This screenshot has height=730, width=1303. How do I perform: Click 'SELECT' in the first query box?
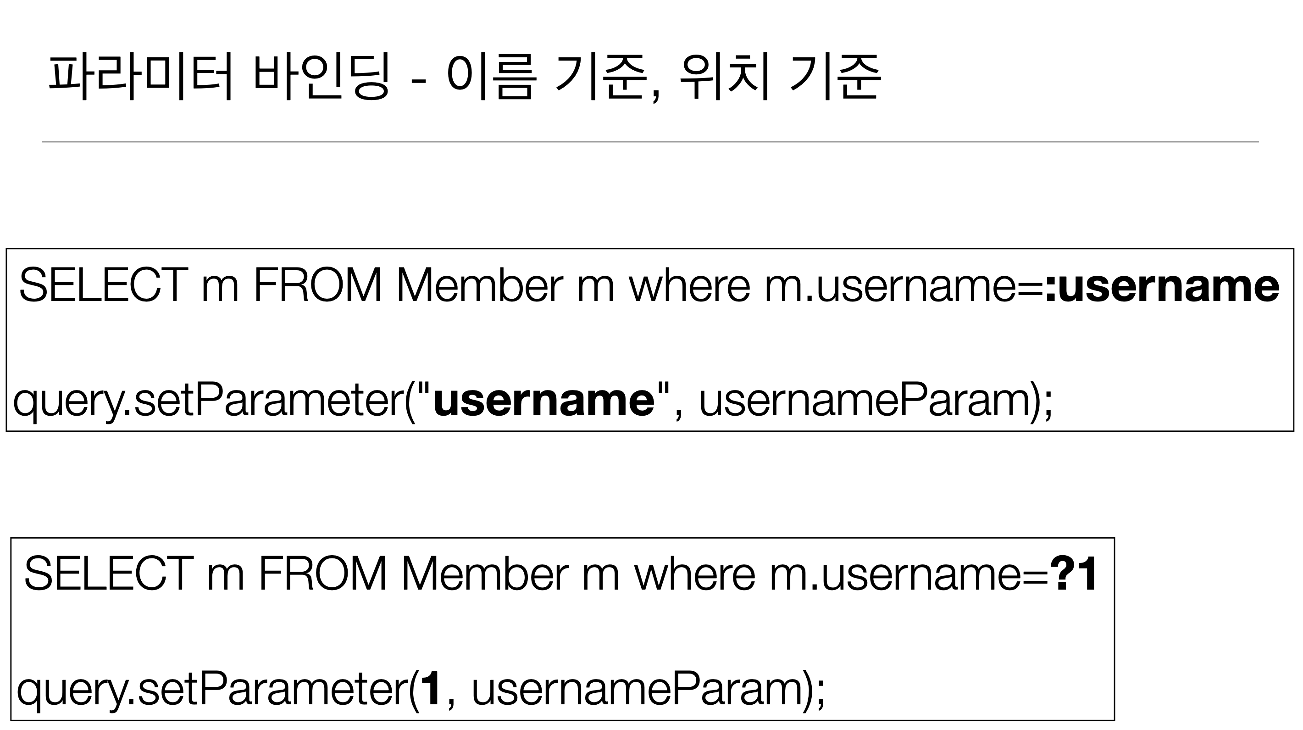tap(103, 286)
